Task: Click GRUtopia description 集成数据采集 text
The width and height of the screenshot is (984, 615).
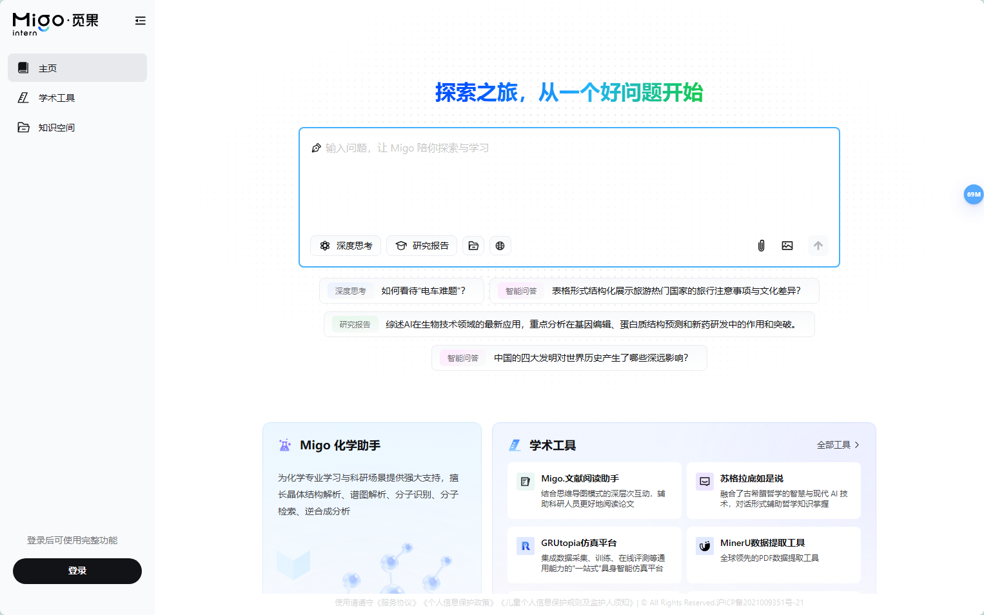Action: click(603, 563)
